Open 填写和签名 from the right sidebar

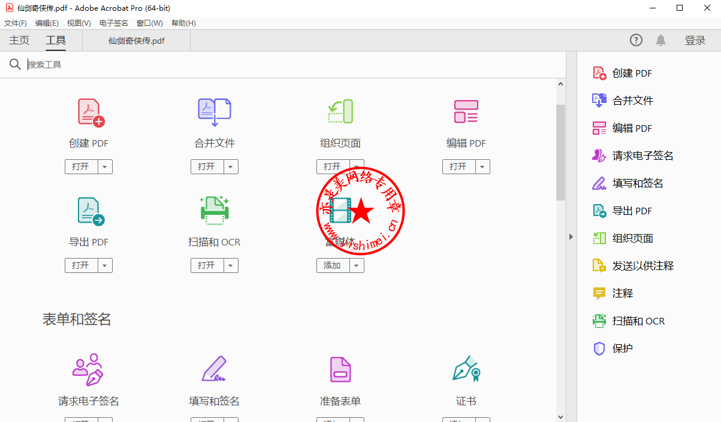[x=628, y=183]
